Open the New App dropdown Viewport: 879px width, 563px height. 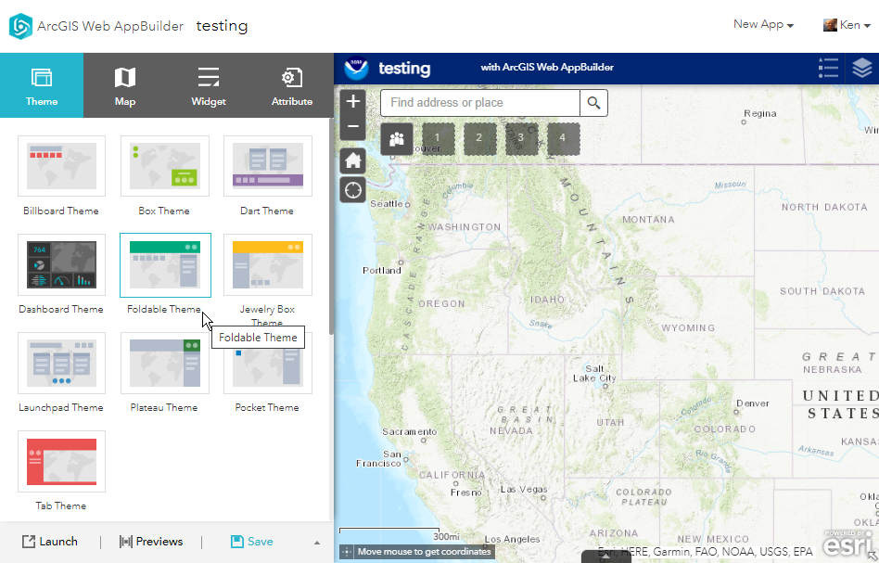point(763,25)
